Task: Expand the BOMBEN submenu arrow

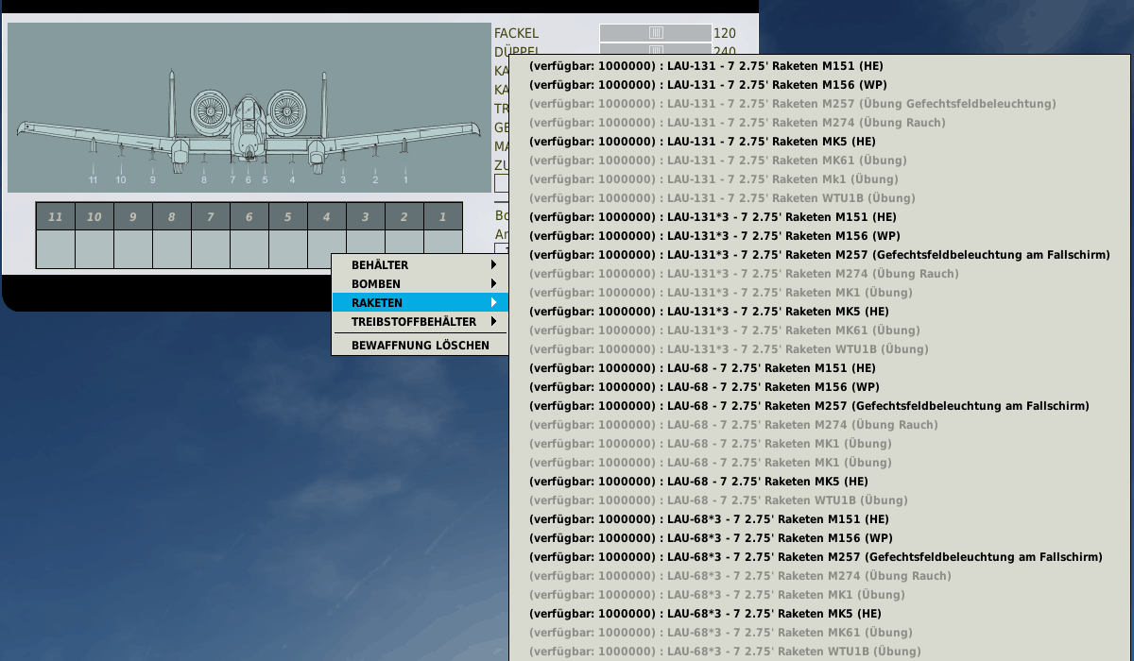Action: 493,284
